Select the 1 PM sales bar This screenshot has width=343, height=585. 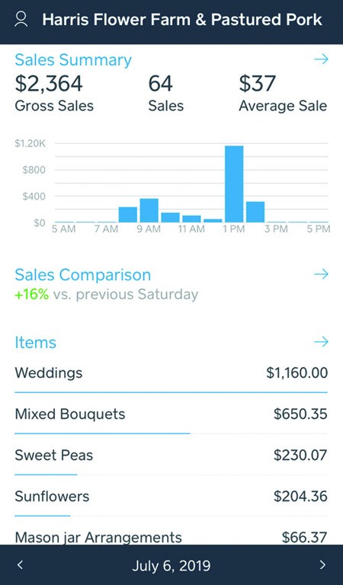point(234,184)
